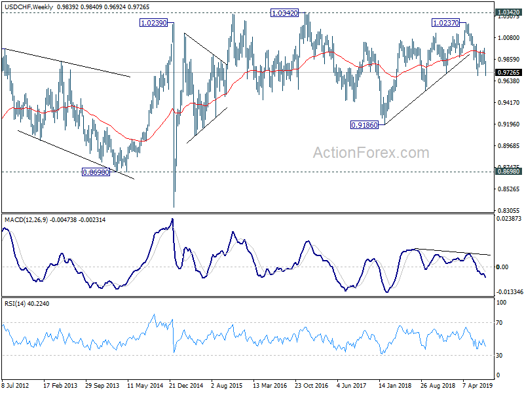
Task: Click the 0.86980 axis price tag
Action: coord(509,172)
